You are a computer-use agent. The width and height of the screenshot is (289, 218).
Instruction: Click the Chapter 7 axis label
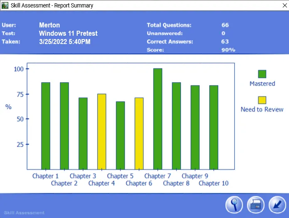158,176
